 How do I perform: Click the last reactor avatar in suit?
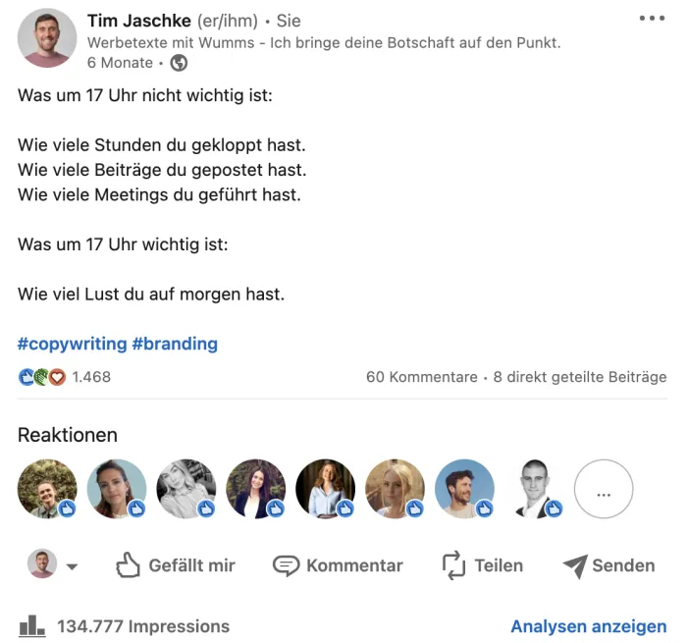pyautogui.click(x=534, y=489)
